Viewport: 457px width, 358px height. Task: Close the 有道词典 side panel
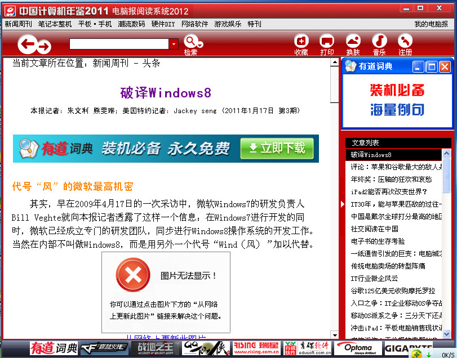point(445,66)
